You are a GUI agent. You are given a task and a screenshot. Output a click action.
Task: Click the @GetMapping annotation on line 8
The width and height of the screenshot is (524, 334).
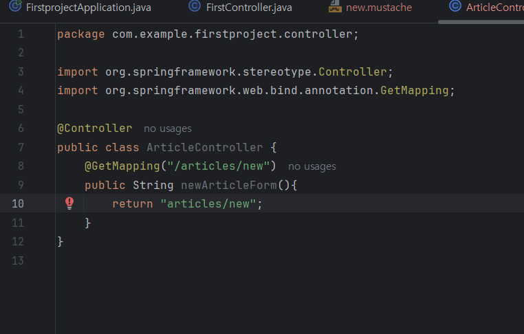point(122,166)
